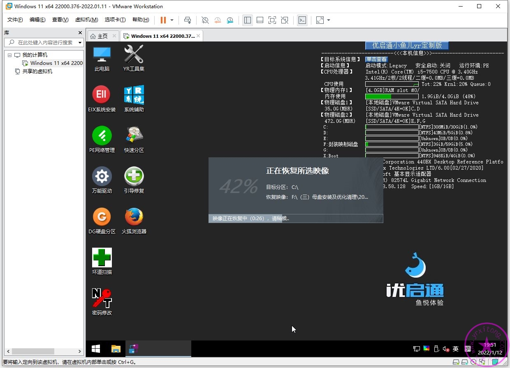Open the snapshot manager toolbar icon

click(x=230, y=20)
